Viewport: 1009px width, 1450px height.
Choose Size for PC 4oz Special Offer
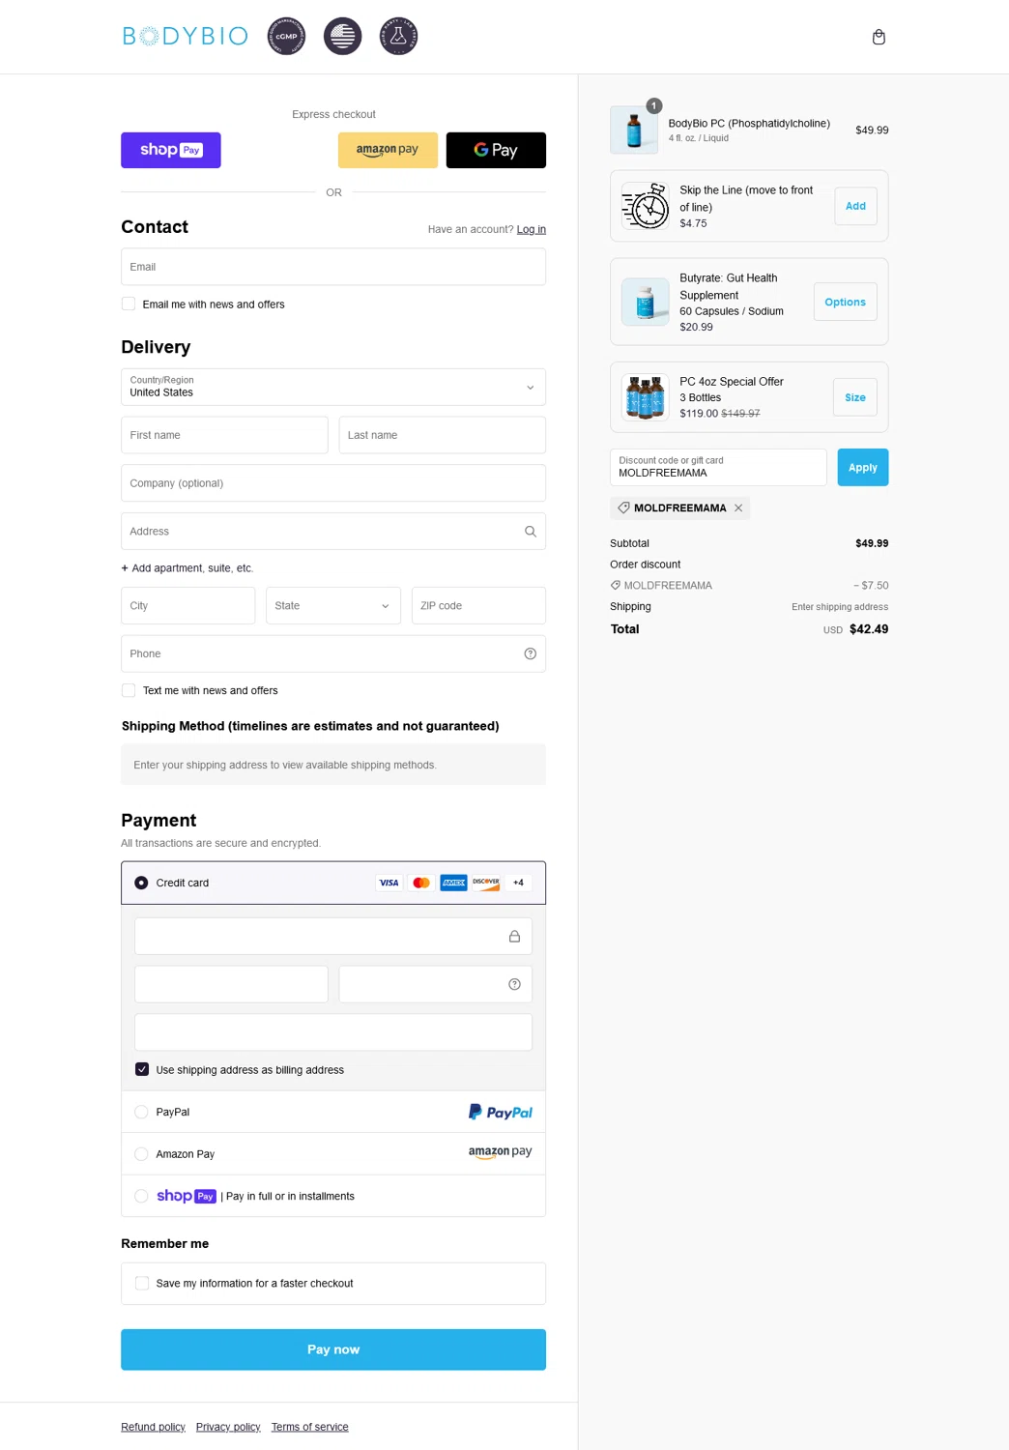click(x=854, y=397)
